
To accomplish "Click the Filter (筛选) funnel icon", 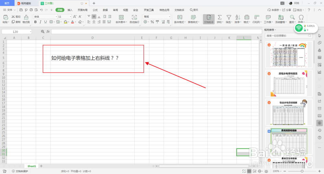I will coord(229,17).
